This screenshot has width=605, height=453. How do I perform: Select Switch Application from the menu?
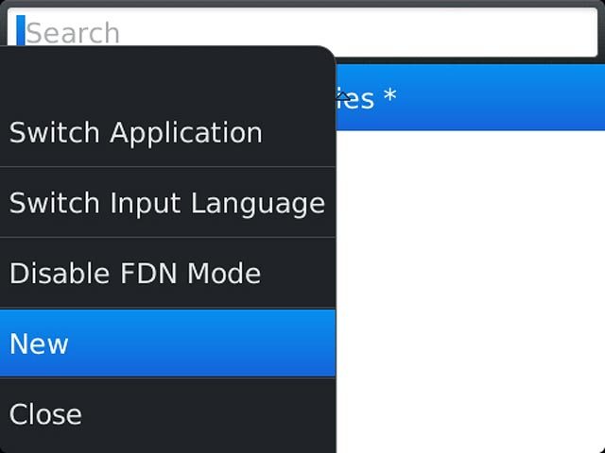point(167,132)
